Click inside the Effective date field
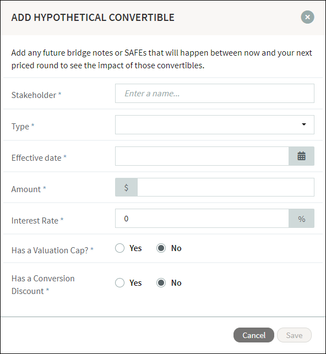The image size is (326, 354). [x=202, y=156]
